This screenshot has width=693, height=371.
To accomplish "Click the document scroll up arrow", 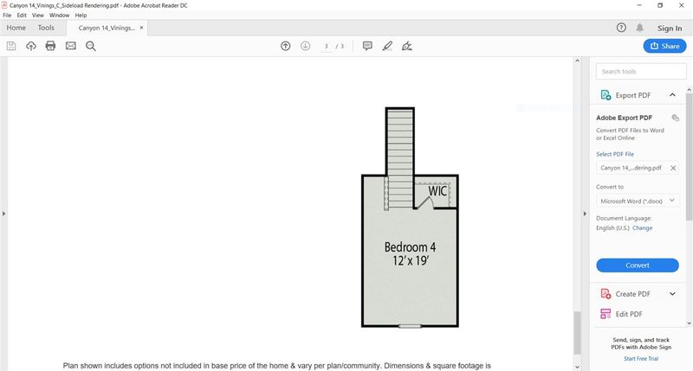I will tap(577, 61).
